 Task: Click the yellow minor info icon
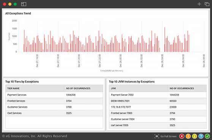(x=195, y=136)
